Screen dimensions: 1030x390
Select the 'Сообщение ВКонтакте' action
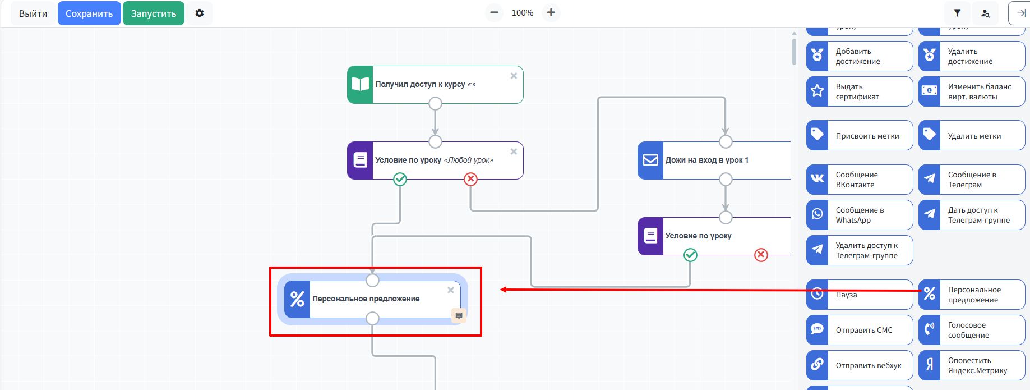click(859, 180)
